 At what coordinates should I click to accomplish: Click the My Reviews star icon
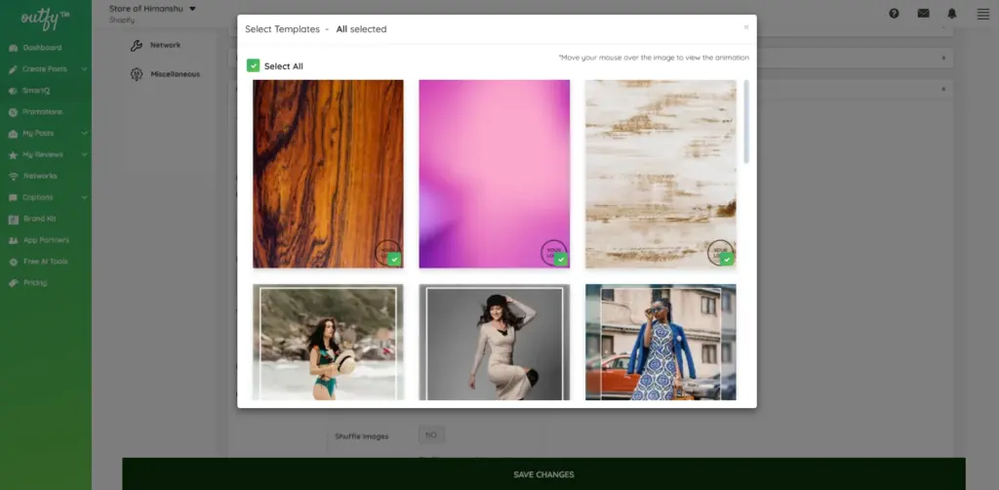[13, 155]
